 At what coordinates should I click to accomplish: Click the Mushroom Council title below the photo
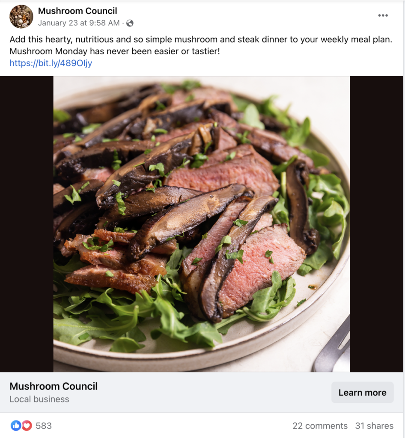54,386
